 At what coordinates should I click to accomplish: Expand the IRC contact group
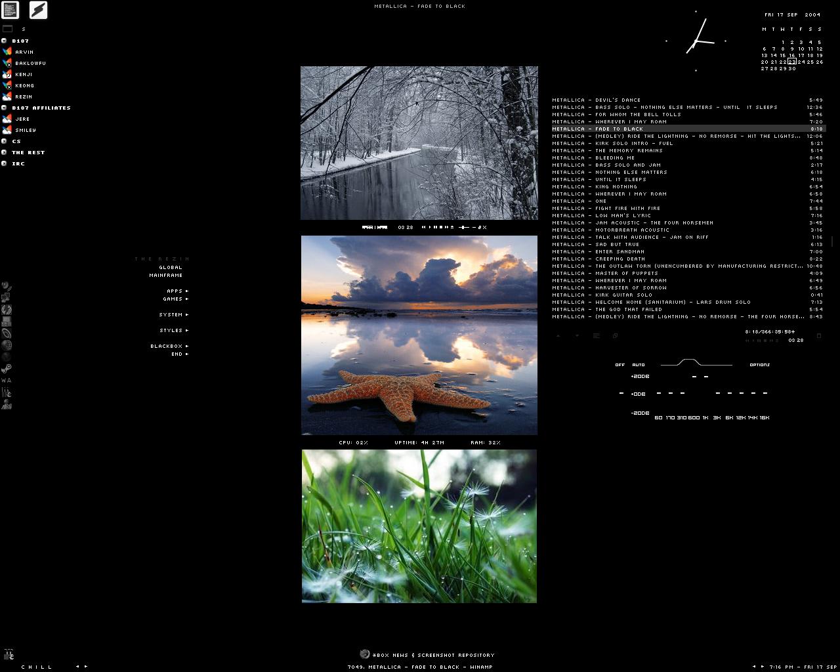(5, 163)
